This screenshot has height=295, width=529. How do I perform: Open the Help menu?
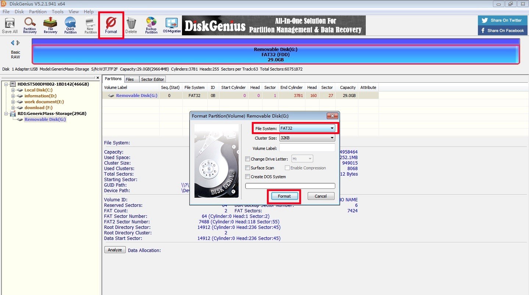point(89,12)
